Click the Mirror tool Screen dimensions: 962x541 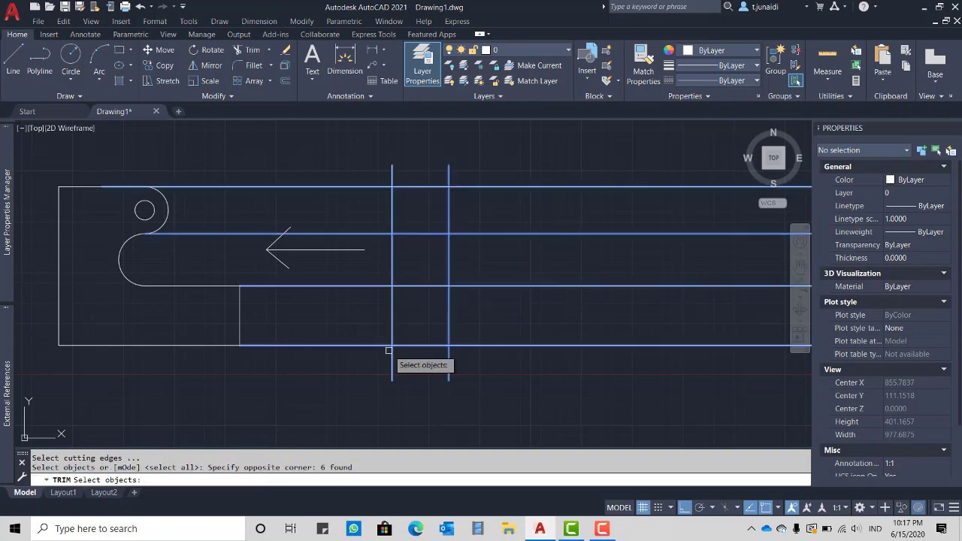(x=205, y=65)
